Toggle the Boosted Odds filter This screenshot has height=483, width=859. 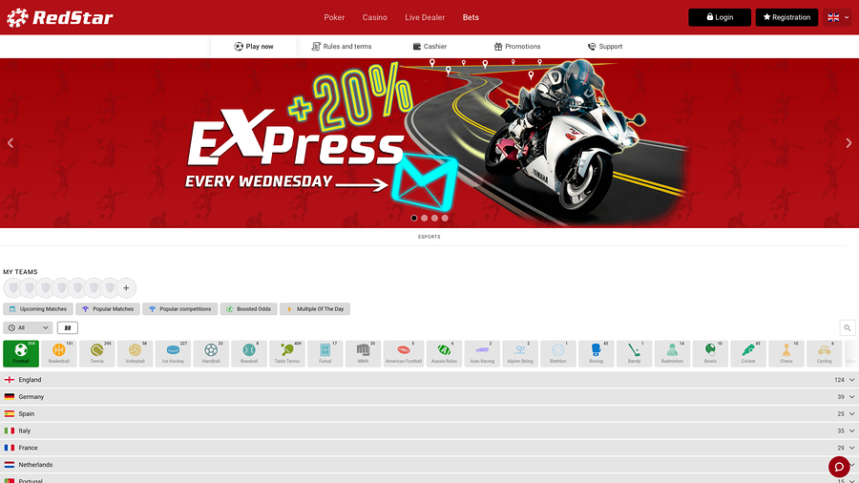pyautogui.click(x=249, y=309)
